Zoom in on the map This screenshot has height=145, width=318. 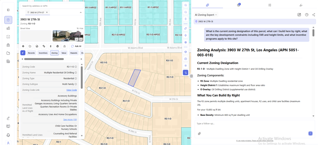pyautogui.click(x=185, y=5)
